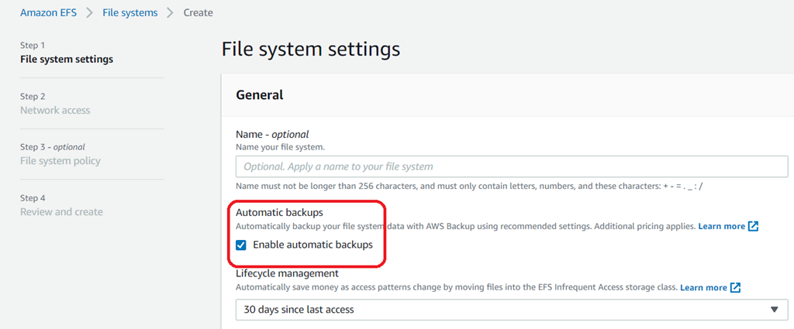This screenshot has width=794, height=329.
Task: Open Step 3 File system policy
Action: coord(60,161)
